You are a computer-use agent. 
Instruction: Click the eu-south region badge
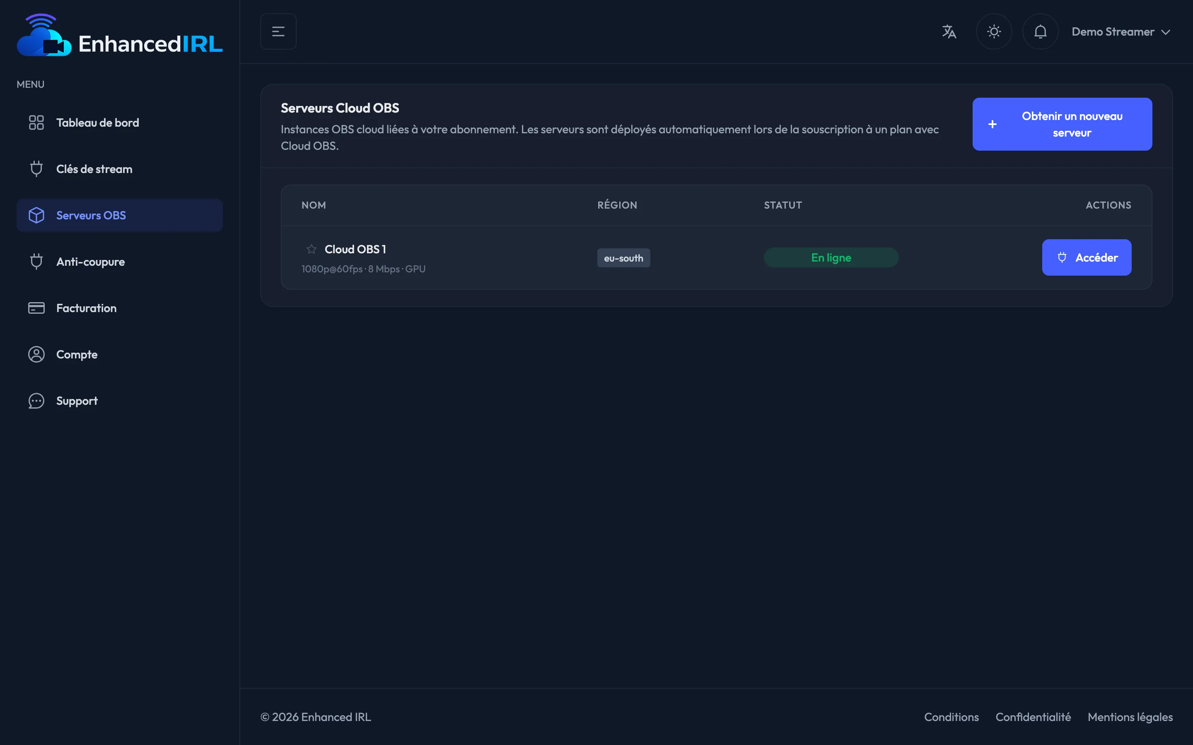(623, 258)
